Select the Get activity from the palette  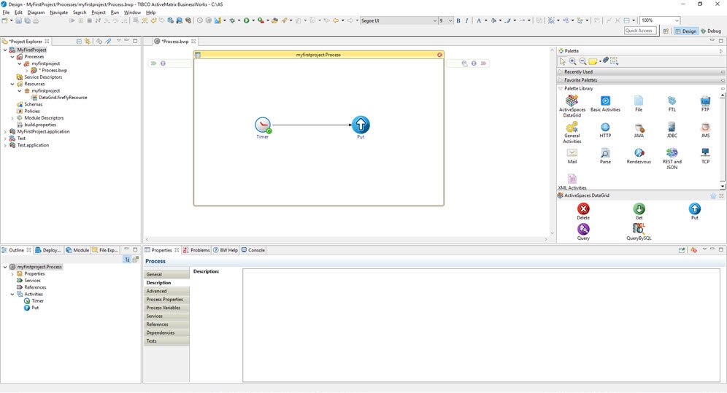[x=639, y=209]
